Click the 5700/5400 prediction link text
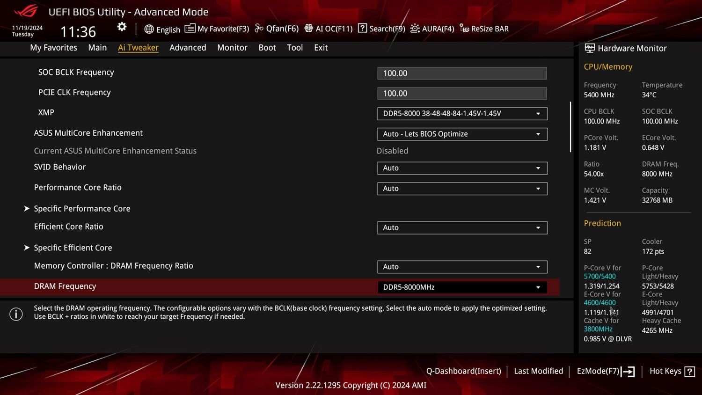 [x=600, y=277]
